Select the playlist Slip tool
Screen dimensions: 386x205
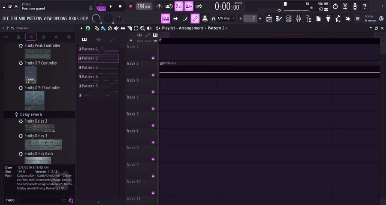pyautogui.click(x=123, y=28)
